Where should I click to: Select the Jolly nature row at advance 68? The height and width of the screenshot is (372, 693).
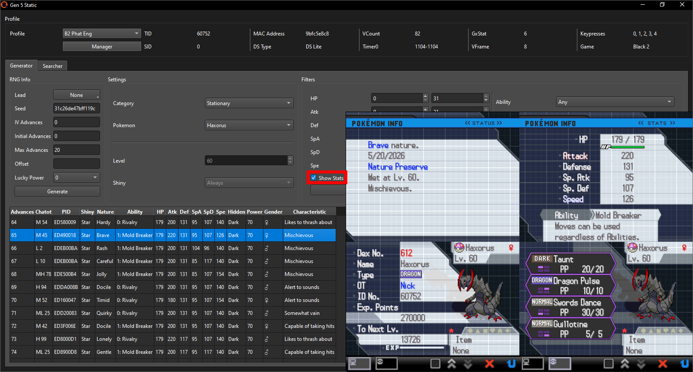pos(173,274)
